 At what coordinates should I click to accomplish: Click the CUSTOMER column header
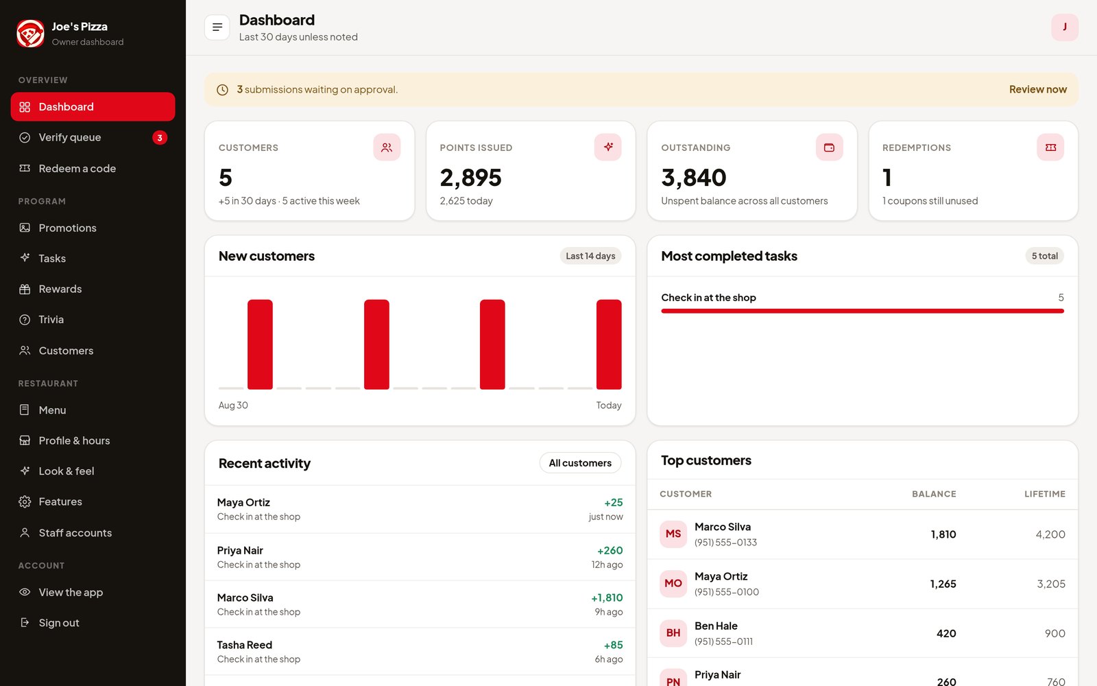(x=686, y=494)
